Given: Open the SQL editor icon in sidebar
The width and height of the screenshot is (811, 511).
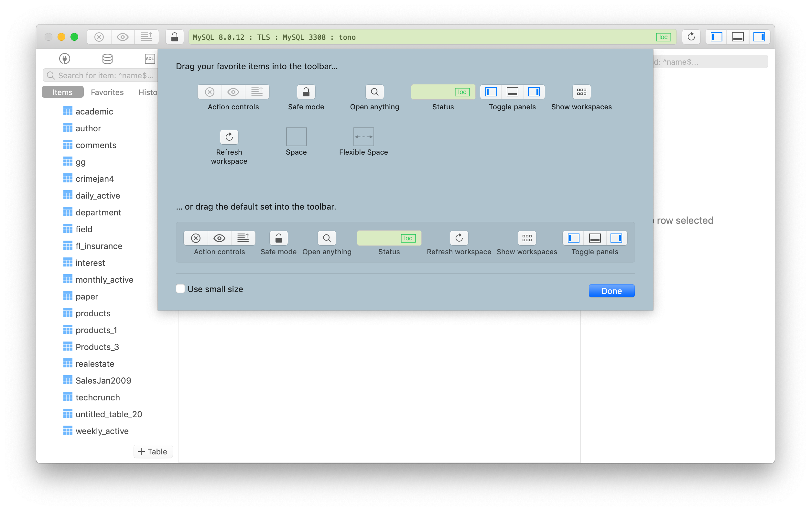Looking at the screenshot, I should (150, 59).
